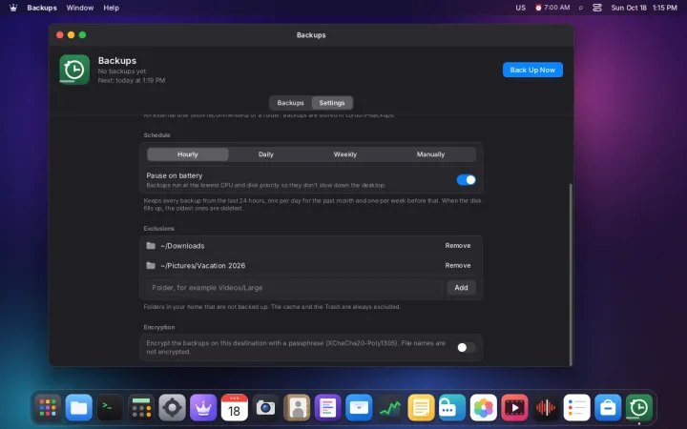Click the US keyboard layout indicator
This screenshot has width=687, height=429.
point(521,8)
